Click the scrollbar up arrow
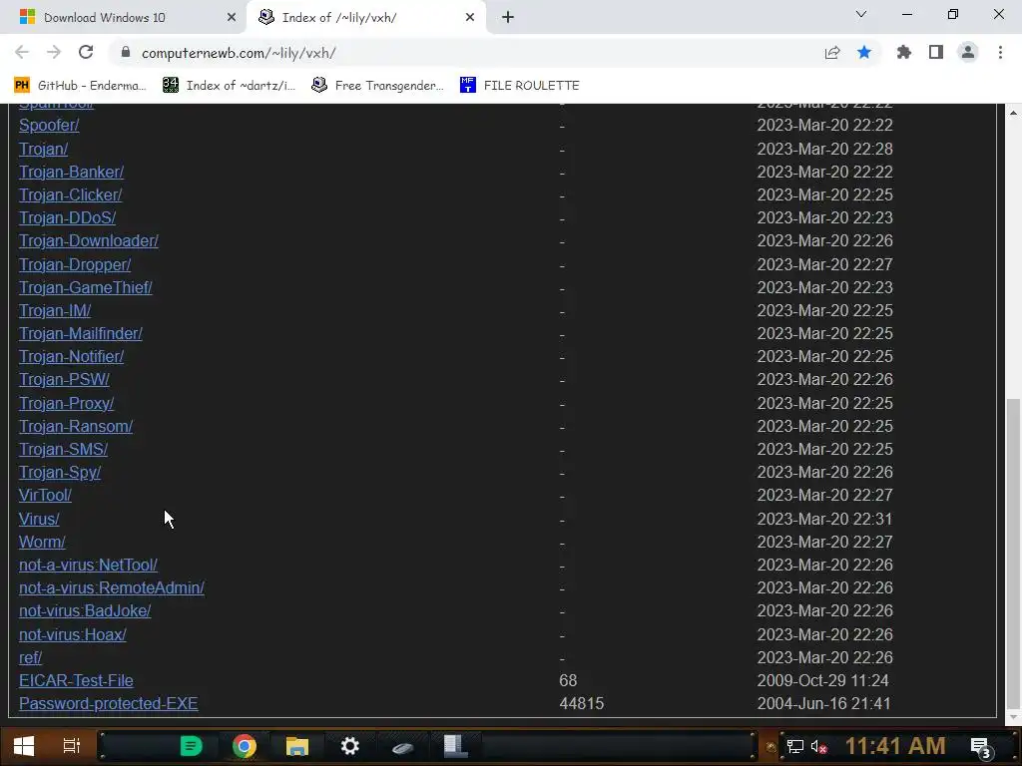The width and height of the screenshot is (1022, 766). tap(1013, 112)
